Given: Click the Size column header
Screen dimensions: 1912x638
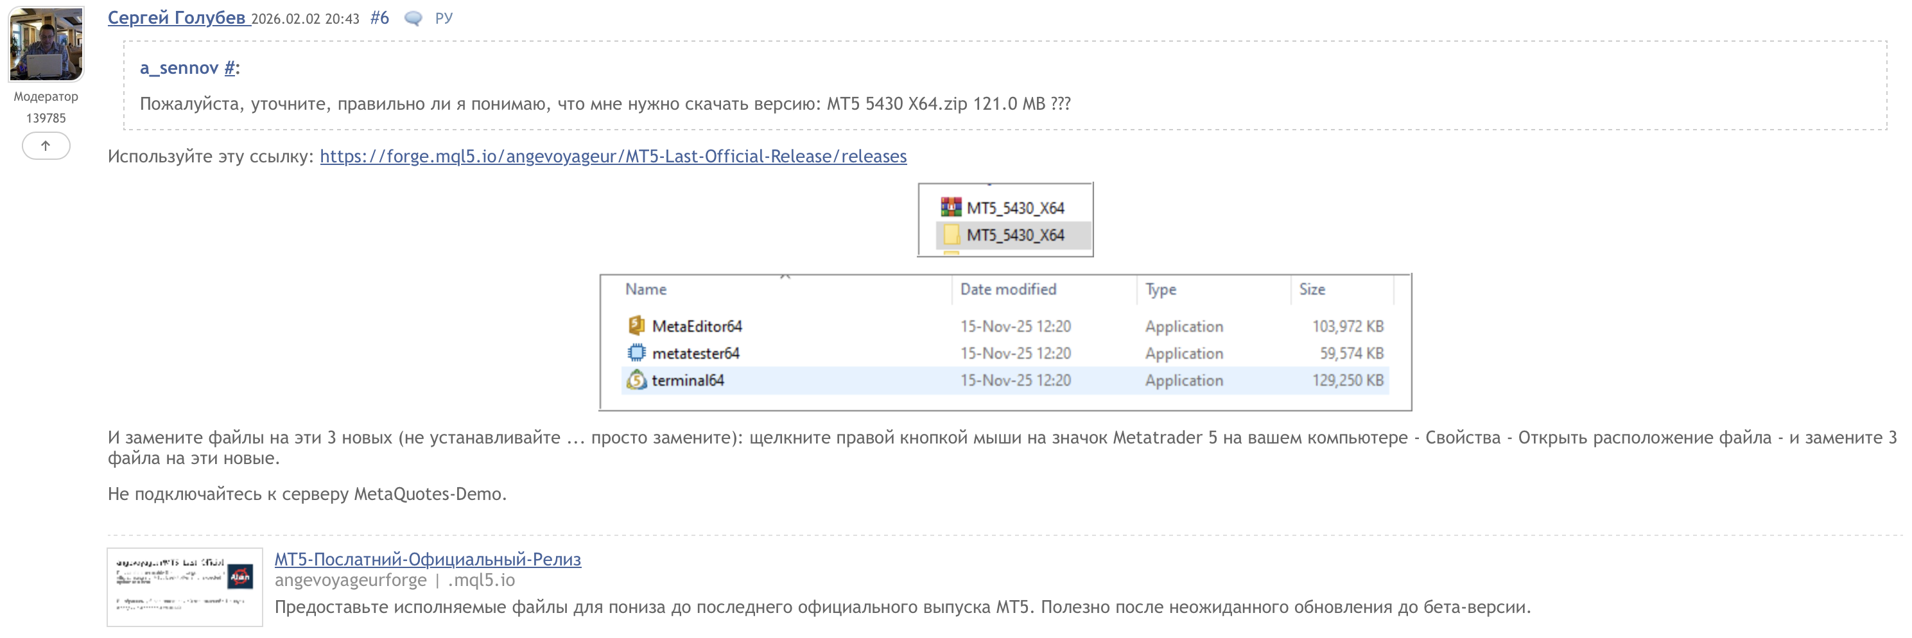Looking at the screenshot, I should [x=1312, y=289].
